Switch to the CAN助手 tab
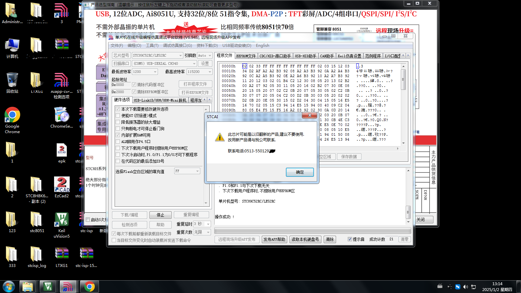Viewport: 521px width, 293px height. click(327, 56)
